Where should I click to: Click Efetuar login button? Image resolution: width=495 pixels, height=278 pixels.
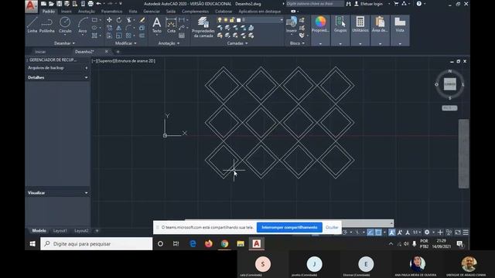368,4
